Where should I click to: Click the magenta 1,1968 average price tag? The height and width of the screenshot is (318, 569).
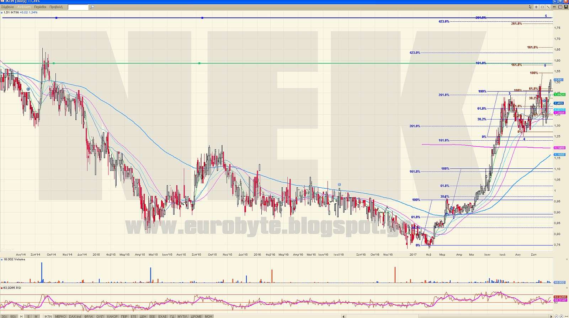tap(560, 148)
